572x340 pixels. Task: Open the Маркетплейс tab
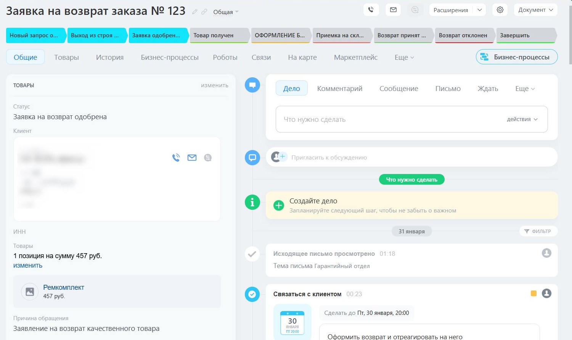click(x=356, y=57)
